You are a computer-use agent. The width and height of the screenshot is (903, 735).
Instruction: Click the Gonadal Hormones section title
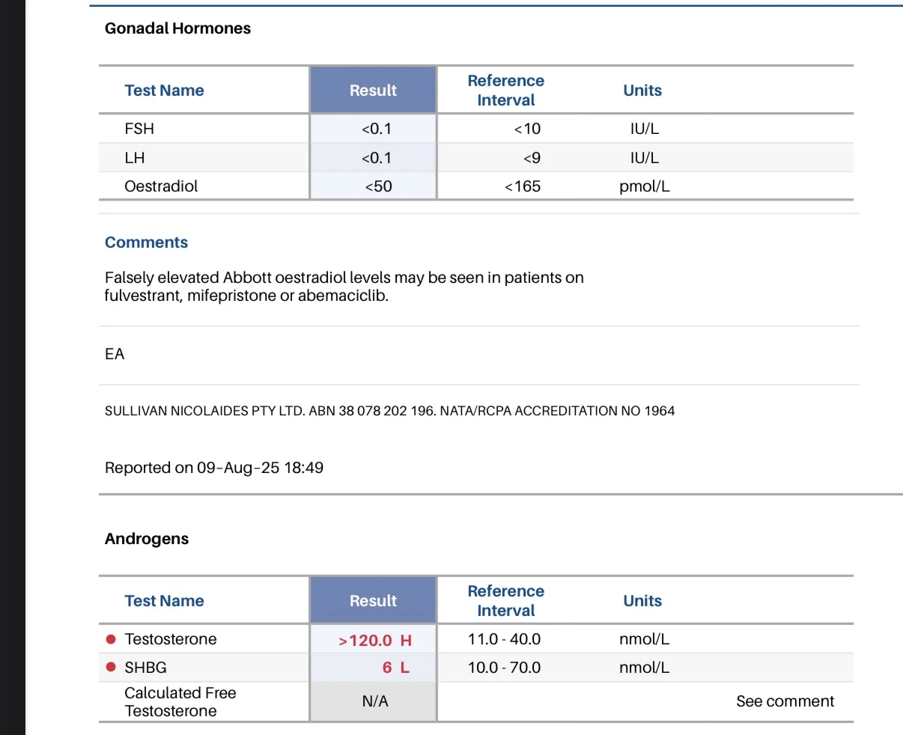pos(177,28)
